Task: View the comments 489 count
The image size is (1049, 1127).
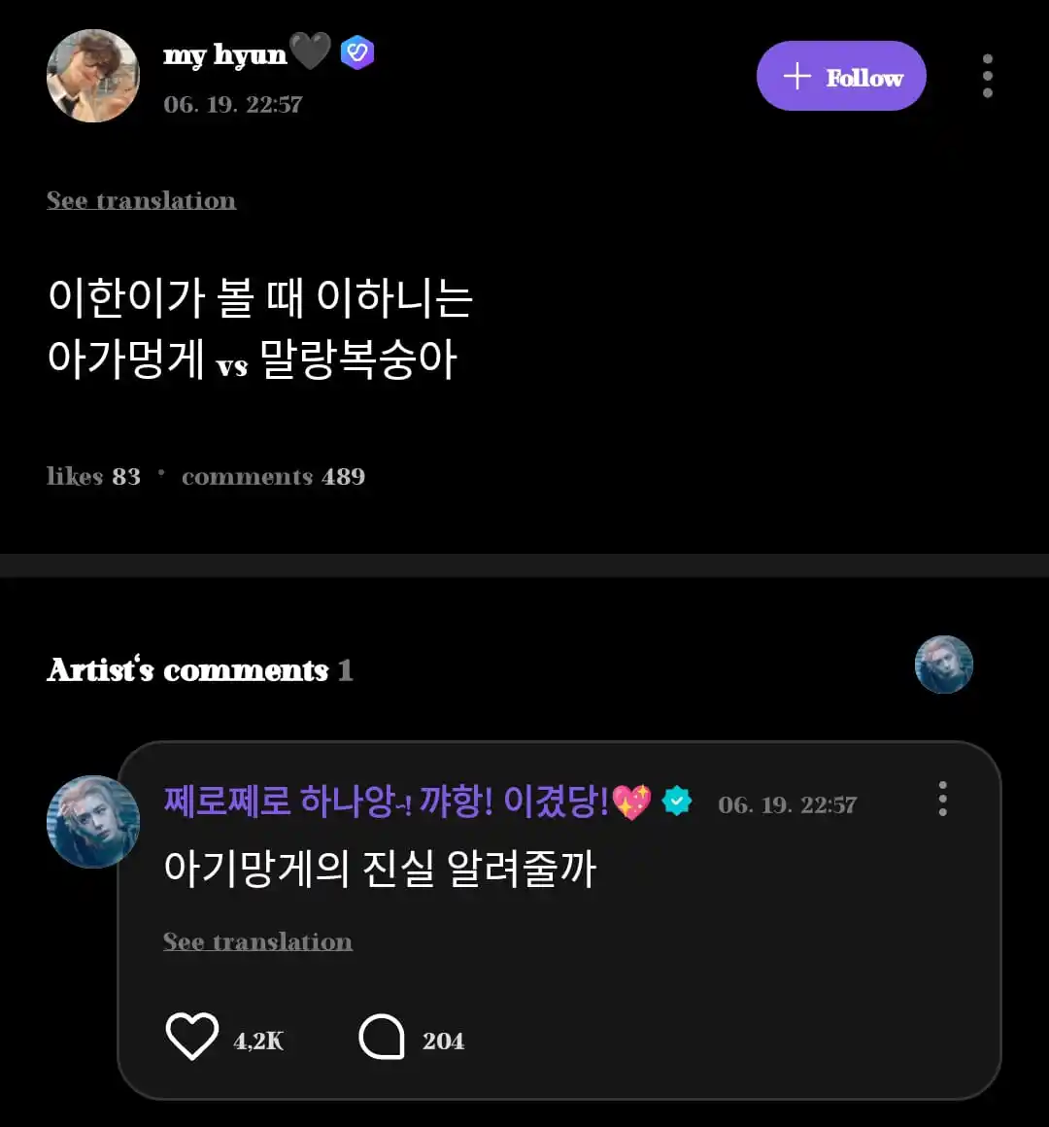Action: click(x=273, y=476)
